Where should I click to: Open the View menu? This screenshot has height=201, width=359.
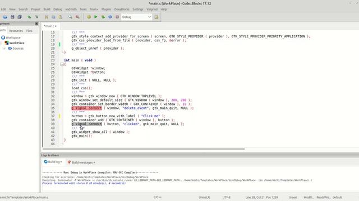tap(12, 9)
